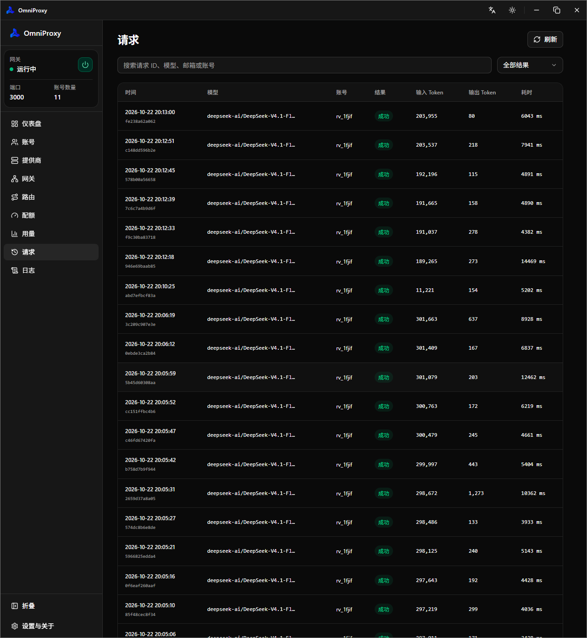Click output token value 1,273
587x638 pixels.
(476, 493)
